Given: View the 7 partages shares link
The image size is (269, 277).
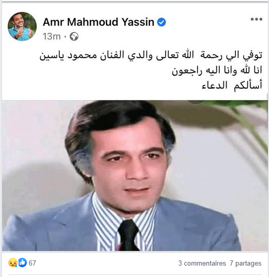Looking at the screenshot, I should (246, 263).
